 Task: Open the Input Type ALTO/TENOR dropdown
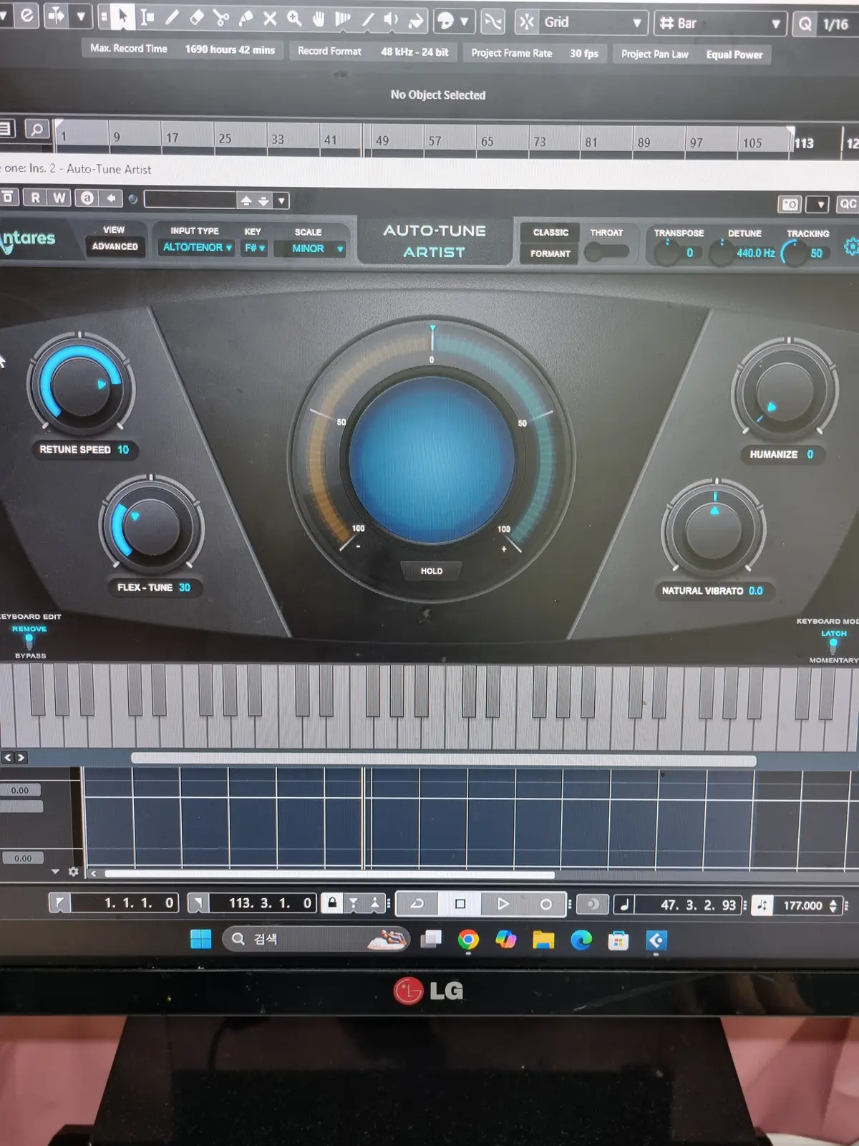point(197,247)
